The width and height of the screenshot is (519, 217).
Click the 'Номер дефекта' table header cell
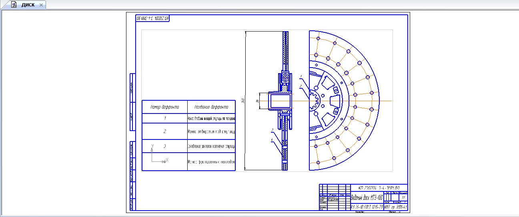(x=164, y=107)
